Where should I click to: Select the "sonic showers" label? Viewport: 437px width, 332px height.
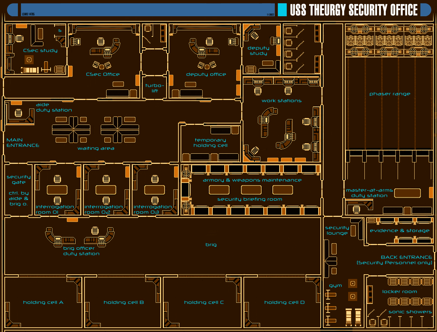[x=410, y=312]
